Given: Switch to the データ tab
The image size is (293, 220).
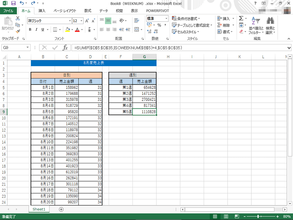Looking at the screenshot, I should pyautogui.click(x=104, y=11).
